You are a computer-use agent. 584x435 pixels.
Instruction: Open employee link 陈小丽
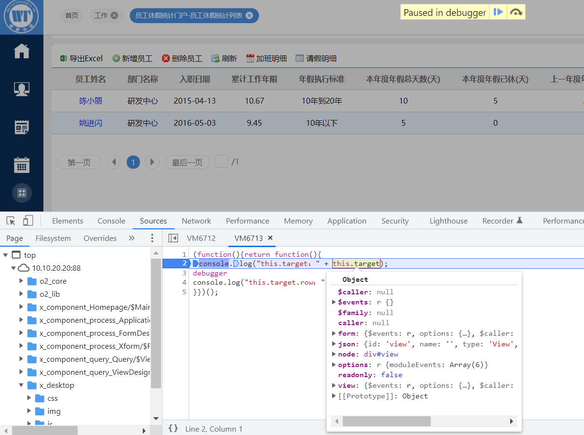(91, 101)
